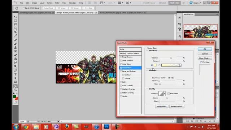Select the Hand tool in toolbox
The height and width of the screenshot is (130, 231).
tap(15, 86)
